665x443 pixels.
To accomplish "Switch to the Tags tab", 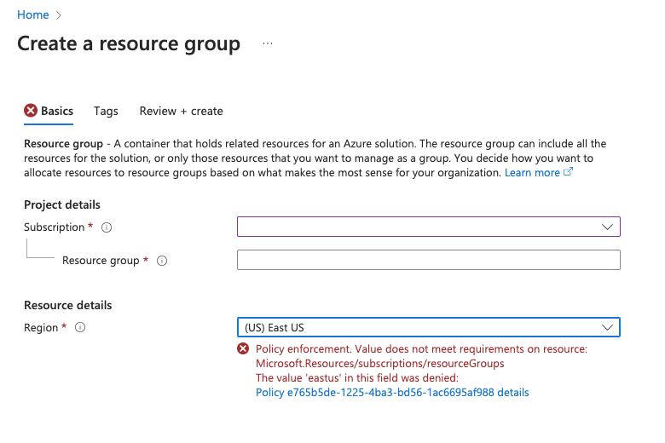I will [106, 111].
